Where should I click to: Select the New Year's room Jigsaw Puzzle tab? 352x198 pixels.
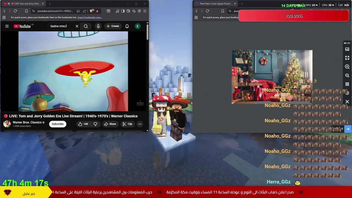215,4
